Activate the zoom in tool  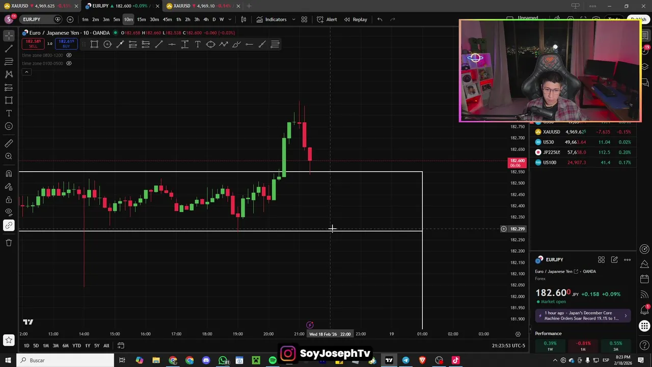pos(9,156)
